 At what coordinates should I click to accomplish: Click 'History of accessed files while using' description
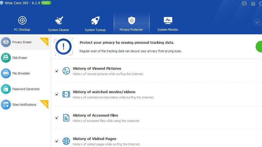107,121
